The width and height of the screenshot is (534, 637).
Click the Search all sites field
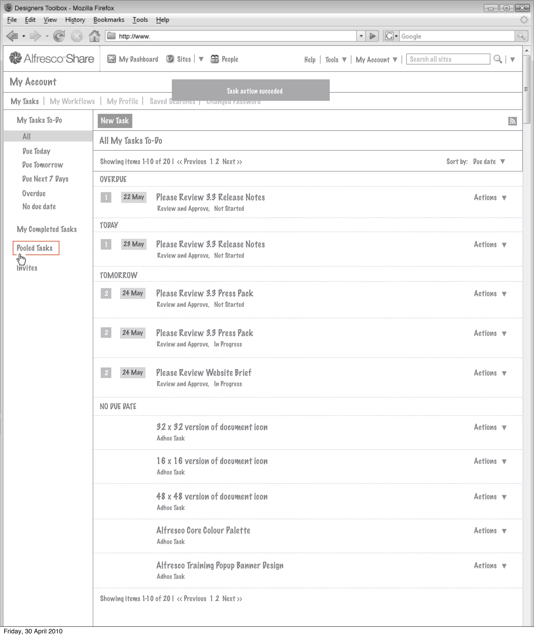tap(448, 59)
